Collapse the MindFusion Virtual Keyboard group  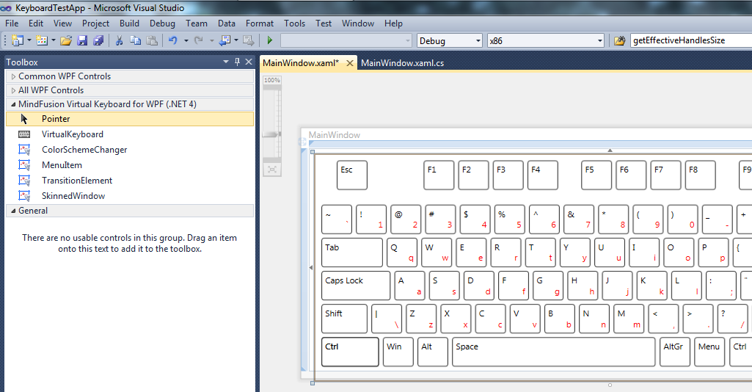13,104
